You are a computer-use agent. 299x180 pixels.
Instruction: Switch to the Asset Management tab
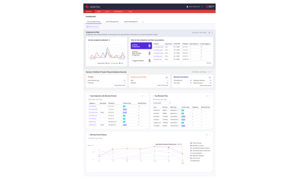[x=112, y=22]
